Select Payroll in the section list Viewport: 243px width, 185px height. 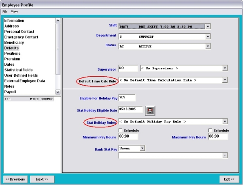click(10, 92)
